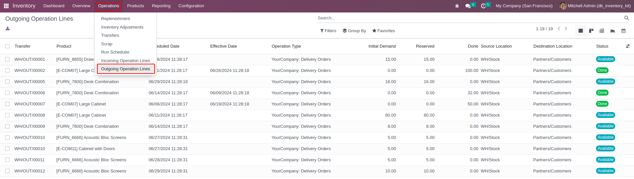634x179 pixels.
Task: Open the Filters dropdown
Action: pyautogui.click(x=328, y=31)
